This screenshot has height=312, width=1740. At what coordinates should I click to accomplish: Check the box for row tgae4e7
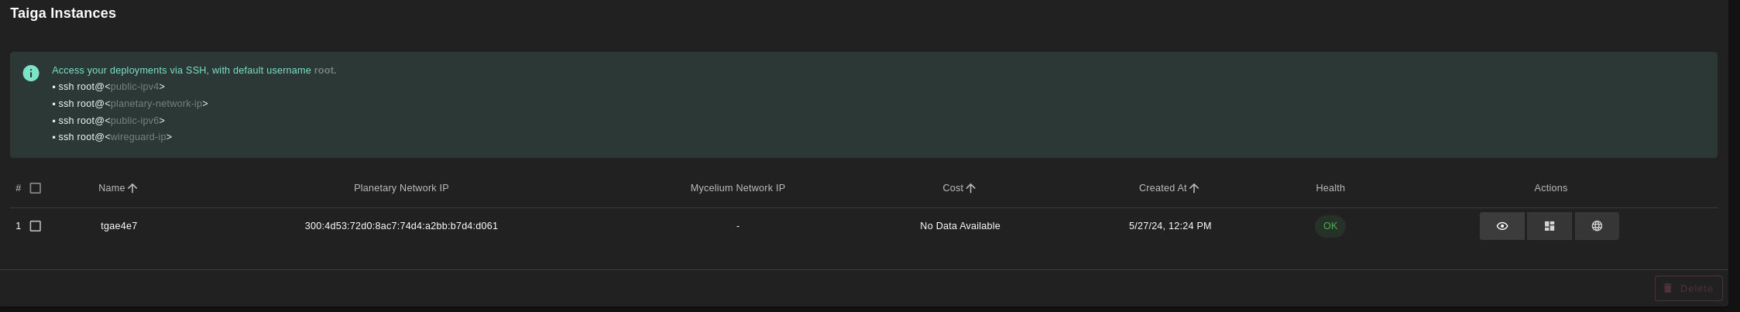click(36, 226)
